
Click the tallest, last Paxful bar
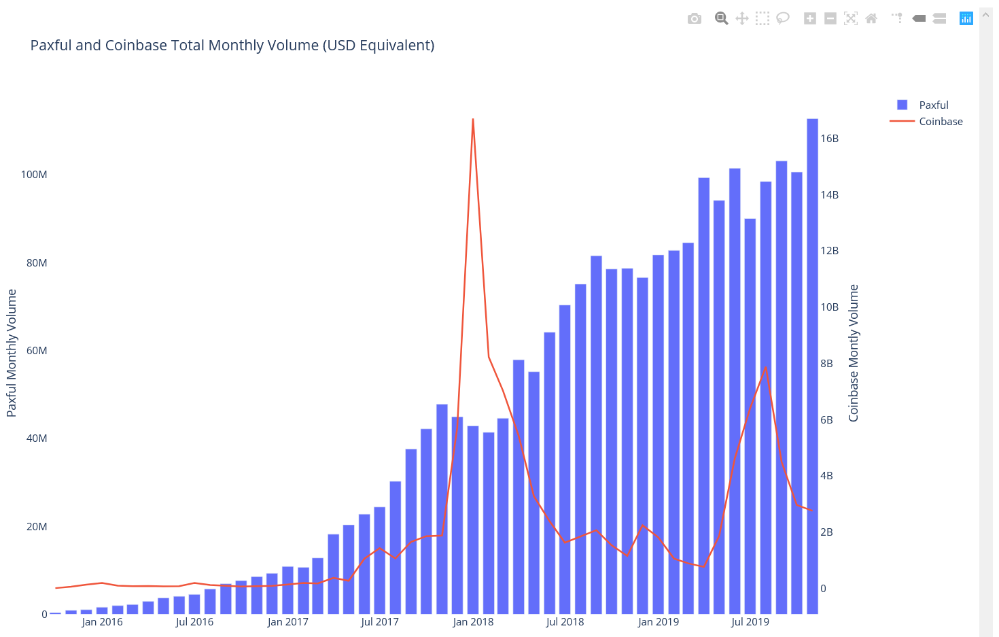pyautogui.click(x=812, y=366)
